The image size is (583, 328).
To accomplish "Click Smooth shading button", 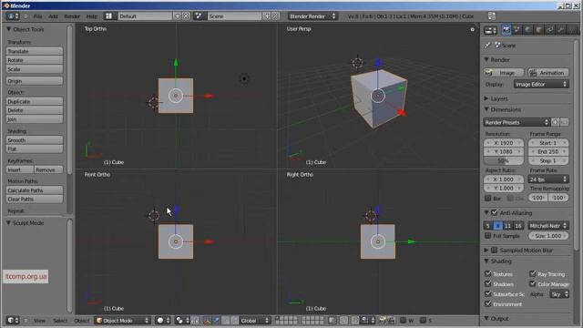I will (35, 140).
